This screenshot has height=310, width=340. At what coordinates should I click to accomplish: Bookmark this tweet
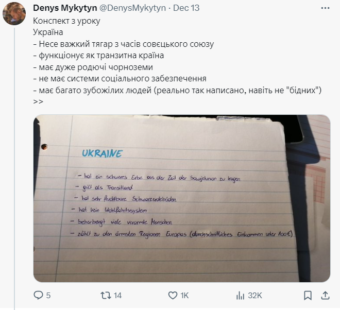click(x=308, y=296)
